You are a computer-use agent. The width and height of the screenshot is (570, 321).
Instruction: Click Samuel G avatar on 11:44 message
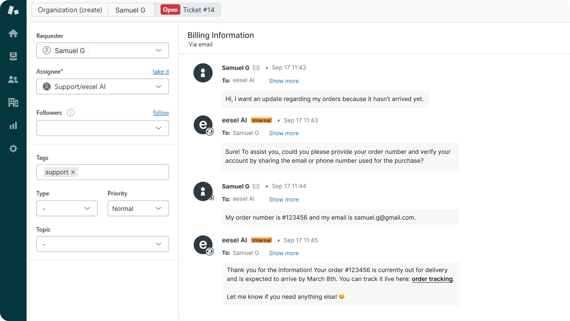point(203,191)
